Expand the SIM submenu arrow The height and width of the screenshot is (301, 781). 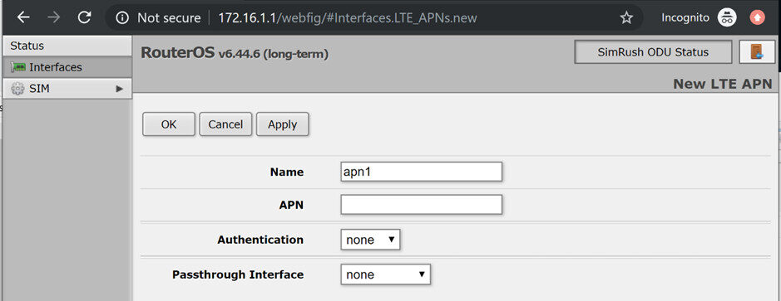[x=119, y=89]
